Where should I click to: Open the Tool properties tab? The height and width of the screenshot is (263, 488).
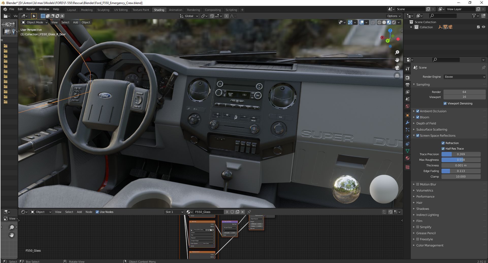point(408,69)
